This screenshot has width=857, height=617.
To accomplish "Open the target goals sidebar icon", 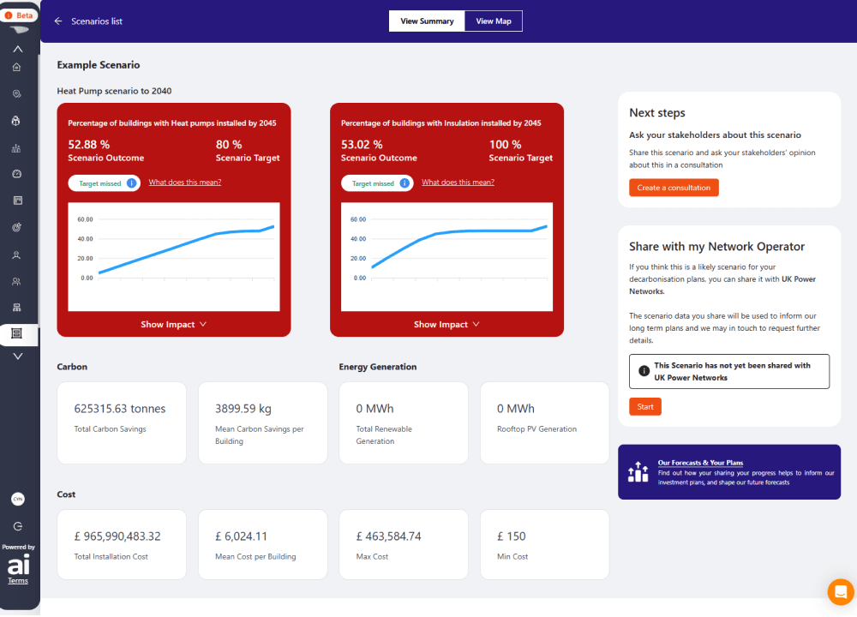I will pyautogui.click(x=17, y=227).
